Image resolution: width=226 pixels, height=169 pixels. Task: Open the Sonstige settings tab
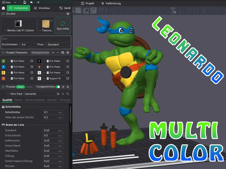coord(64,100)
